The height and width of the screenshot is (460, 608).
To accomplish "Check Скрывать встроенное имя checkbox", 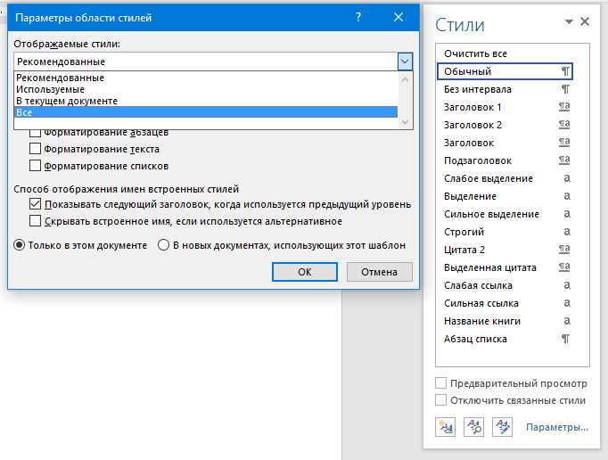I will pos(35,221).
